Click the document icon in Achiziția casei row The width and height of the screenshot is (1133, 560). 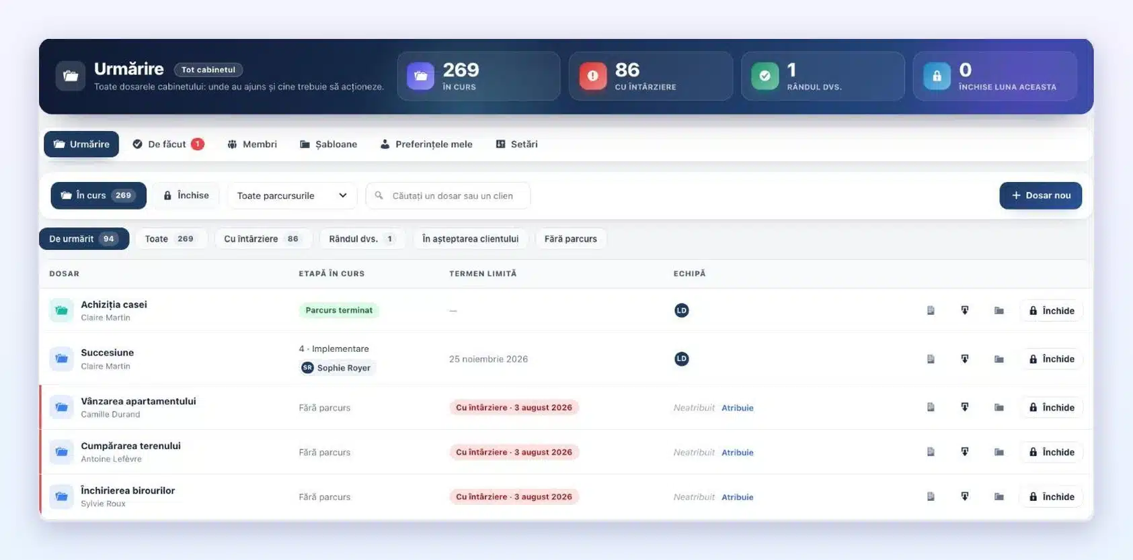[931, 310]
